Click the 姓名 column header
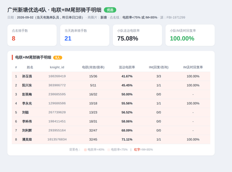 coord(30,67)
